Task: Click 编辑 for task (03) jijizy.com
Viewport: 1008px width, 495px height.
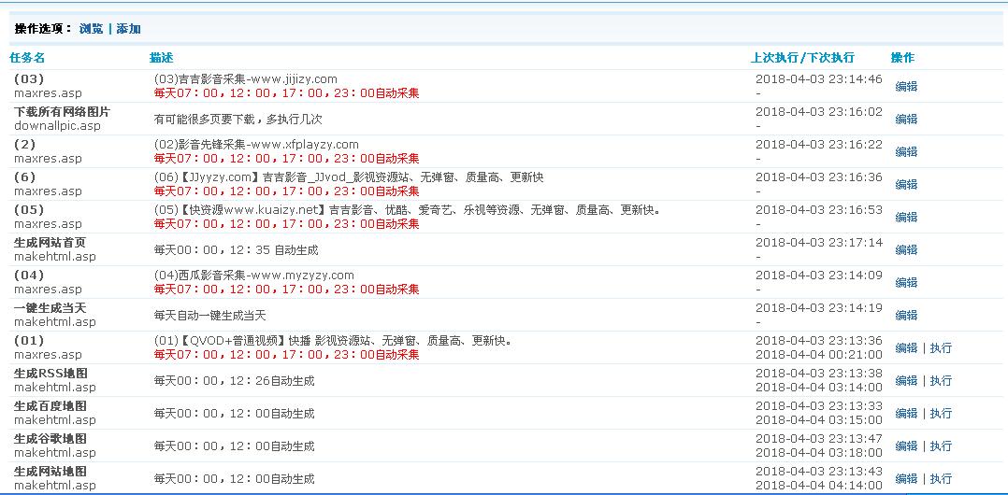Action: (x=906, y=87)
